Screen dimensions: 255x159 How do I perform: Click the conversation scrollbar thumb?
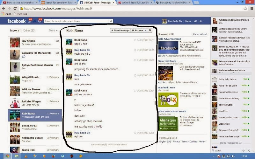point(155,102)
